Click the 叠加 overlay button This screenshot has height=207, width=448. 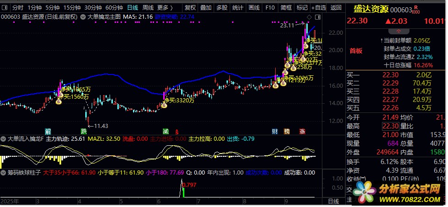(206, 8)
